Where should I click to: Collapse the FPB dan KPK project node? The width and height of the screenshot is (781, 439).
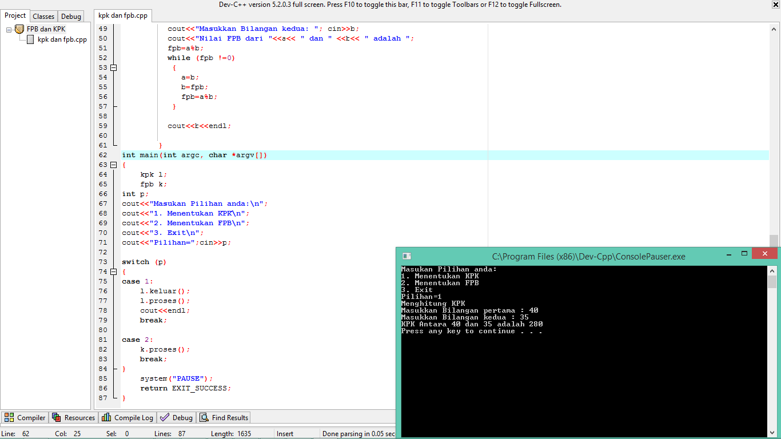click(9, 29)
